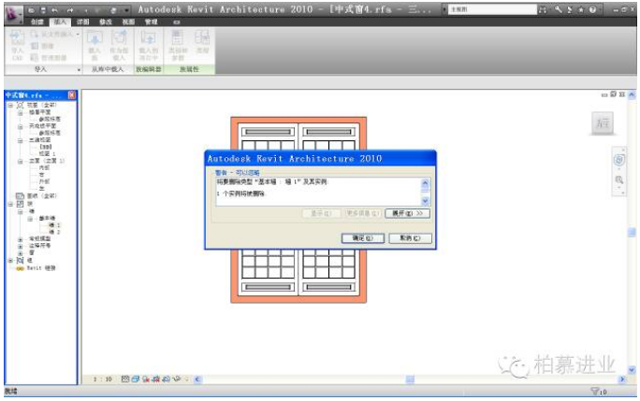Click the dialog message scroll up arrow
The width and height of the screenshot is (640, 401).
425,183
